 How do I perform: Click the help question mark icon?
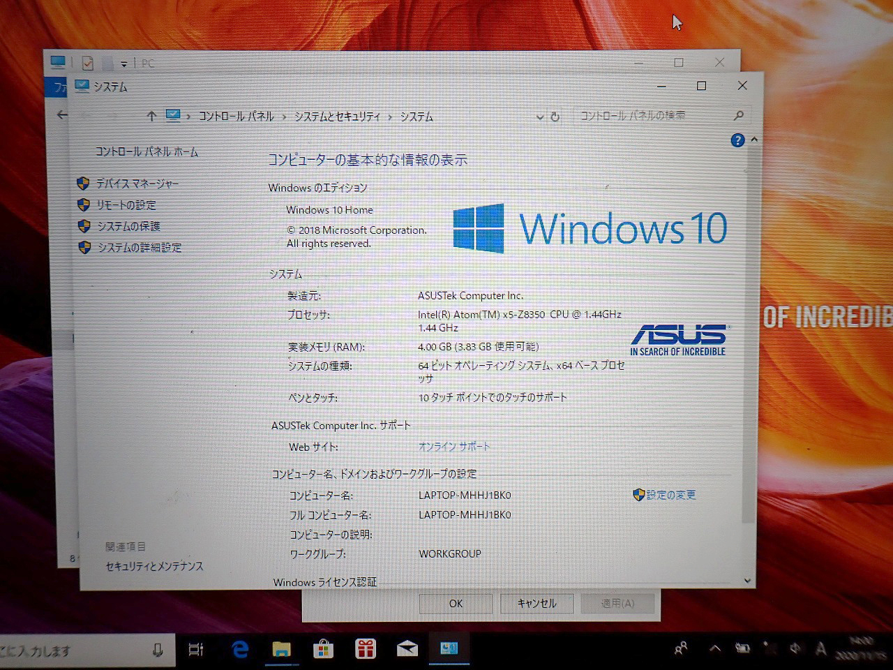[x=737, y=140]
